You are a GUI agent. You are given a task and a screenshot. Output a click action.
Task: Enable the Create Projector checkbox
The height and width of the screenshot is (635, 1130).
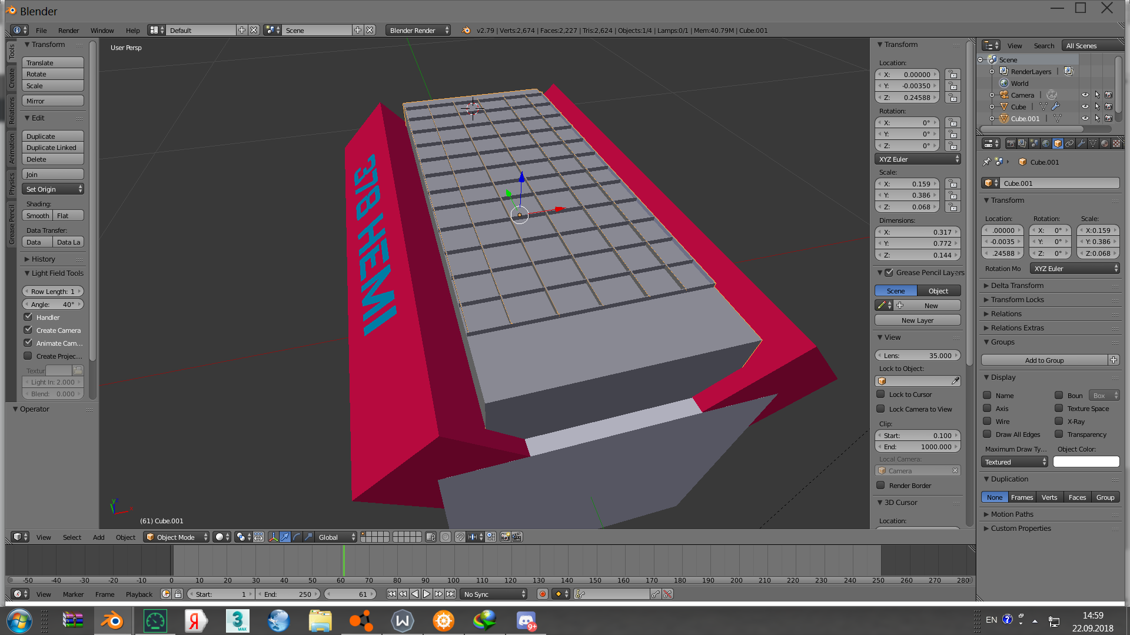28,356
